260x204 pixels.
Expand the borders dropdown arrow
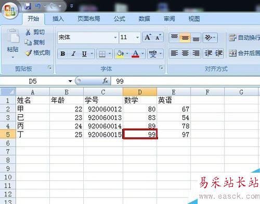110,54
